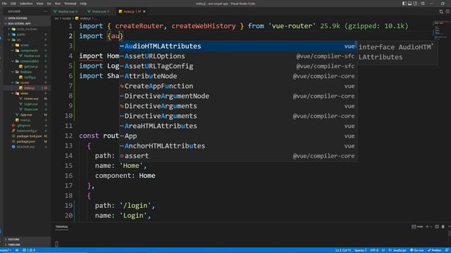The width and height of the screenshot is (451, 253).
Task: Switch to the Share.vue editor tab
Action: pos(100,11)
